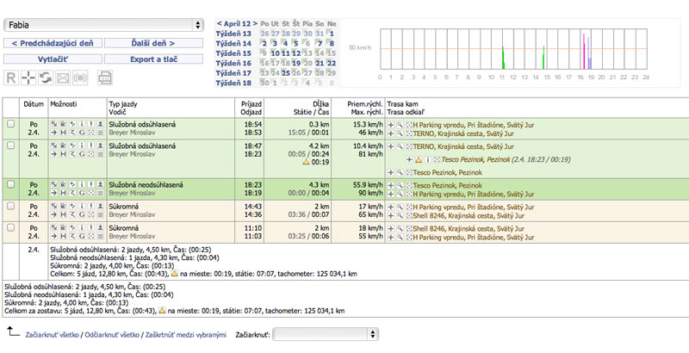This screenshot has width=689, height=353.
Task: Tick the checkbox for the 14:43 Súkromná trip
Action: click(10, 206)
